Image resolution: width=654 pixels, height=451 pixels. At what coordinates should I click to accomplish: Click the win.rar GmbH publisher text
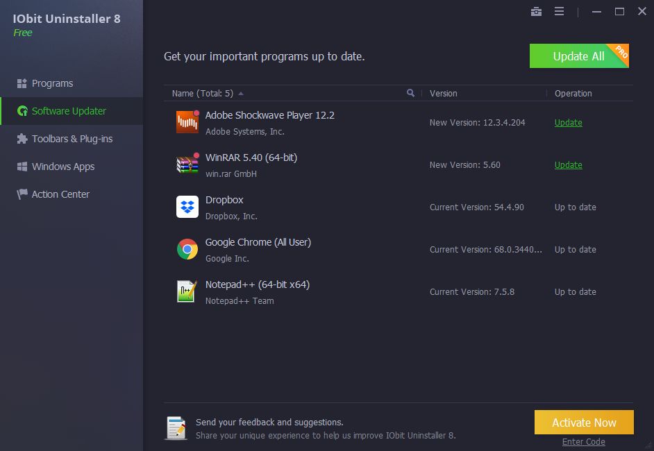[x=231, y=174]
